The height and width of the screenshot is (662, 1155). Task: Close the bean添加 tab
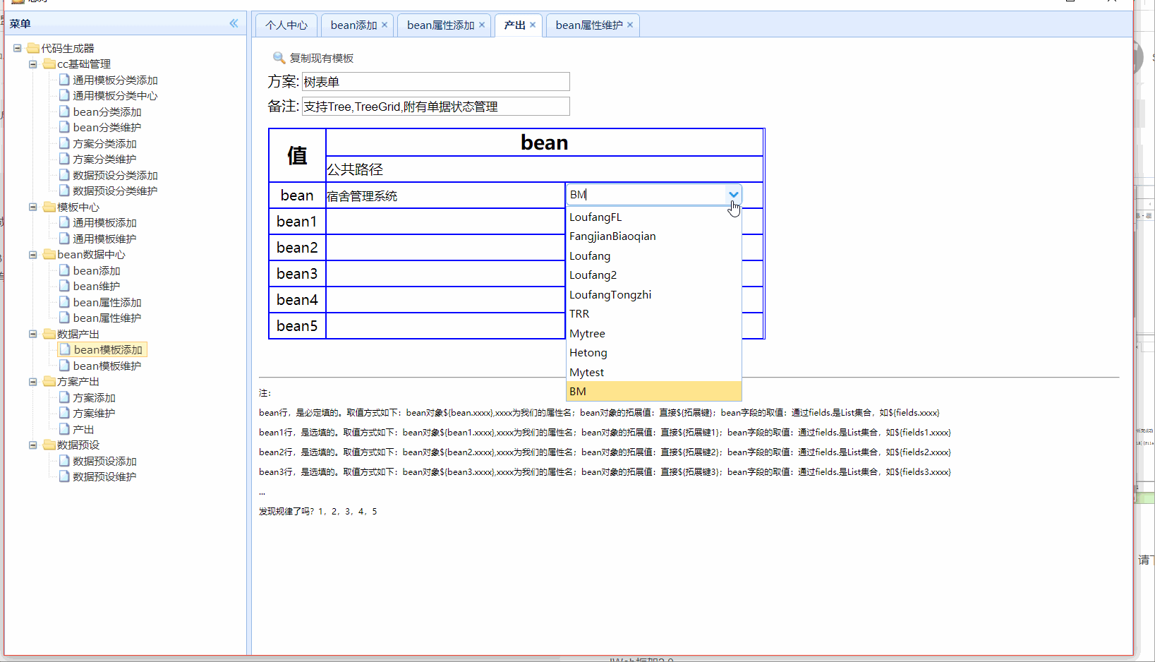[385, 25]
